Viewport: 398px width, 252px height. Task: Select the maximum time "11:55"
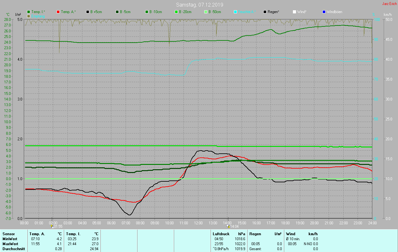35,244
